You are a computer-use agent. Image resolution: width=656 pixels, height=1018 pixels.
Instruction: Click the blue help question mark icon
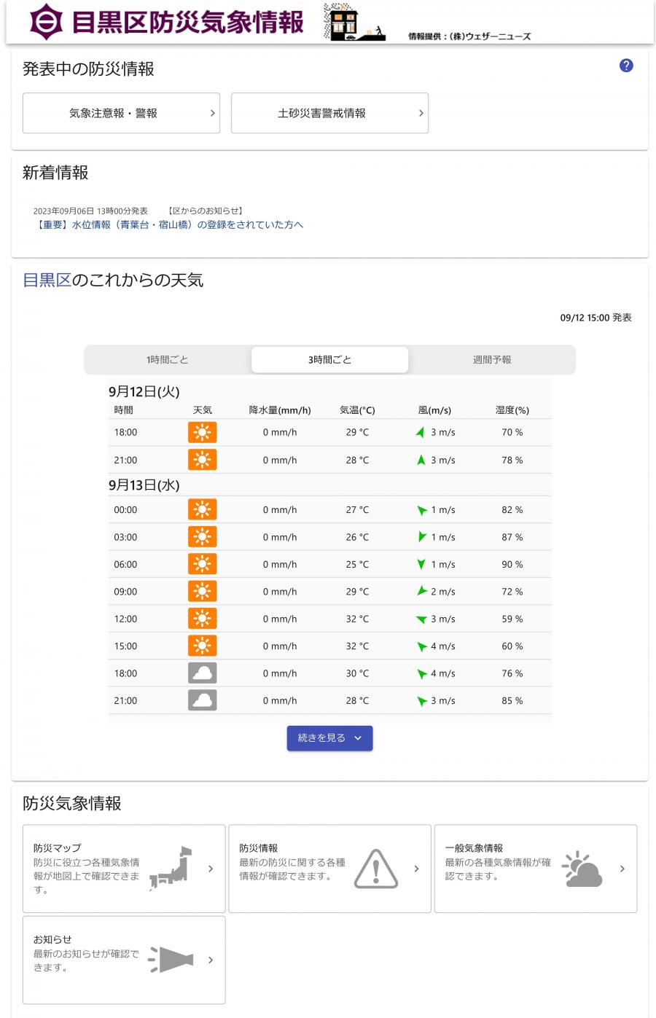click(x=626, y=66)
